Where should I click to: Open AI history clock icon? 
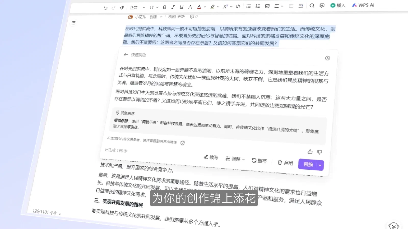327,58
